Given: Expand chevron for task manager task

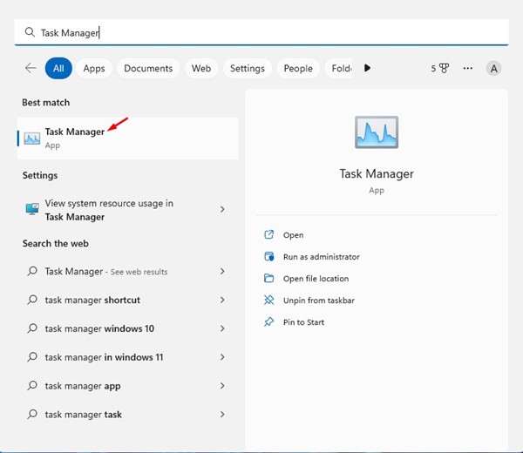Looking at the screenshot, I should tap(222, 415).
